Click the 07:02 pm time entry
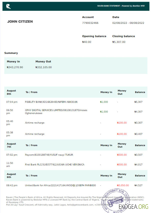This screenshot has width=151, height=213. (x=12, y=155)
